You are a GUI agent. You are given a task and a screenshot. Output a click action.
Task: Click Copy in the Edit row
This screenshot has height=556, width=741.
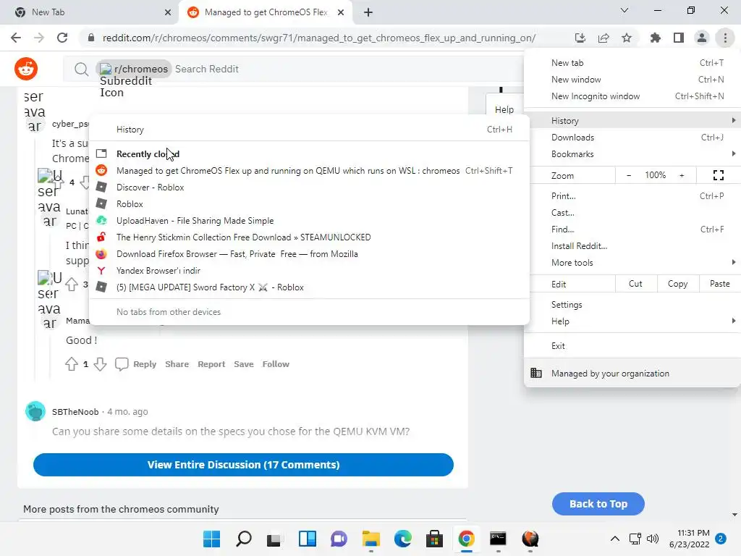pyautogui.click(x=677, y=284)
